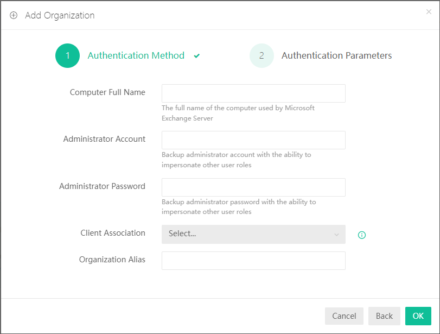This screenshot has height=334, width=440.
Task: Cancel the Add Organization dialog
Action: click(x=344, y=316)
